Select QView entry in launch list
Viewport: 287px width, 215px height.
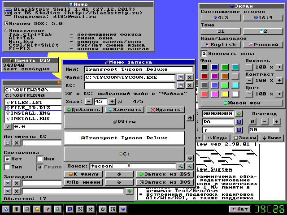pyautogui.click(x=125, y=122)
